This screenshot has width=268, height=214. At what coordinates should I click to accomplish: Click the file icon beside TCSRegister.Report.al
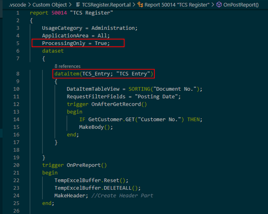[x=78, y=5]
